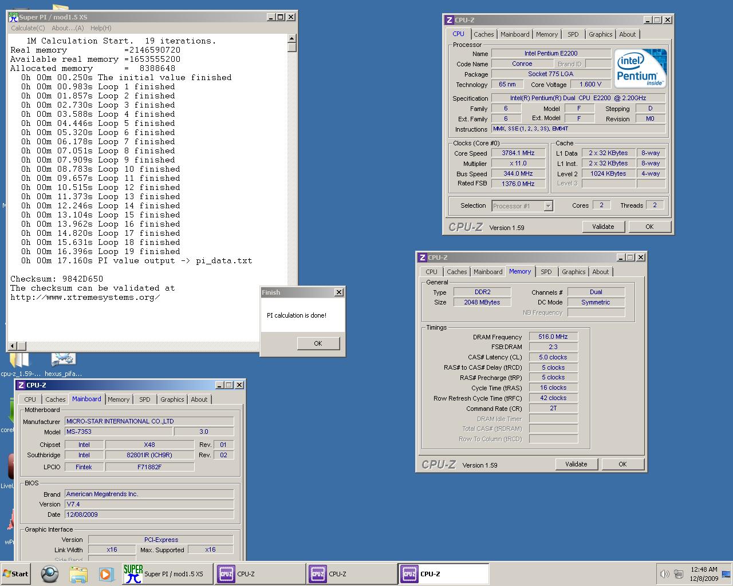Viewport: 733px width, 586px height.
Task: Click the CPU-Z title icon in Mainboard window
Action: coord(21,385)
